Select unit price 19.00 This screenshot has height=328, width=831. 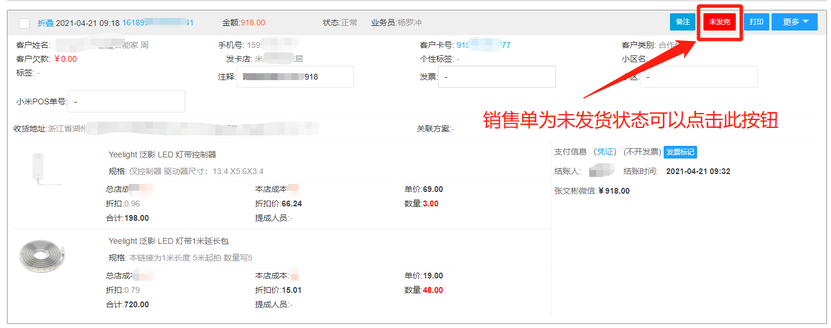433,276
